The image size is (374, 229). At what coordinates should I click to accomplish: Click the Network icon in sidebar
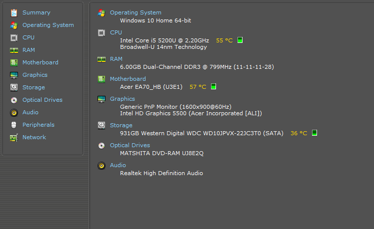pyautogui.click(x=13, y=137)
